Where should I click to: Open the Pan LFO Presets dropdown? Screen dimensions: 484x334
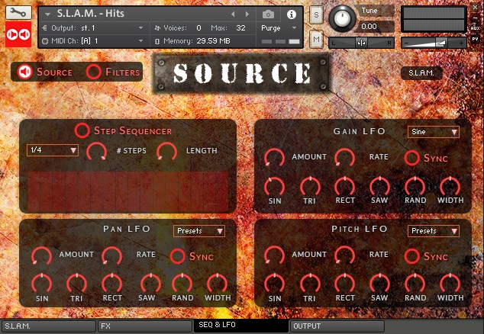click(199, 231)
